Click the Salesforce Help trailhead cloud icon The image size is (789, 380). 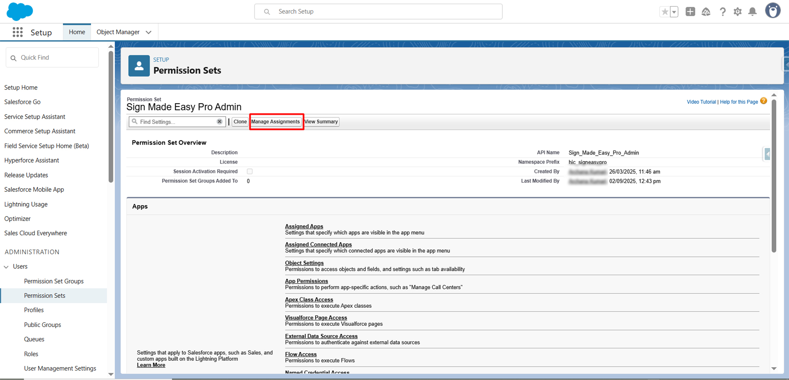706,12
